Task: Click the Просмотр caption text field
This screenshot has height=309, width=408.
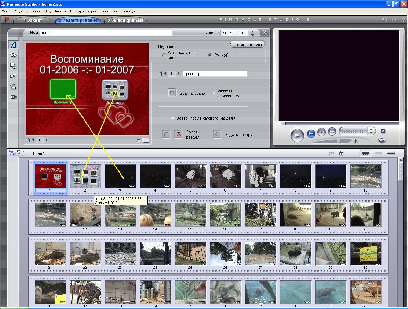Action: point(215,74)
